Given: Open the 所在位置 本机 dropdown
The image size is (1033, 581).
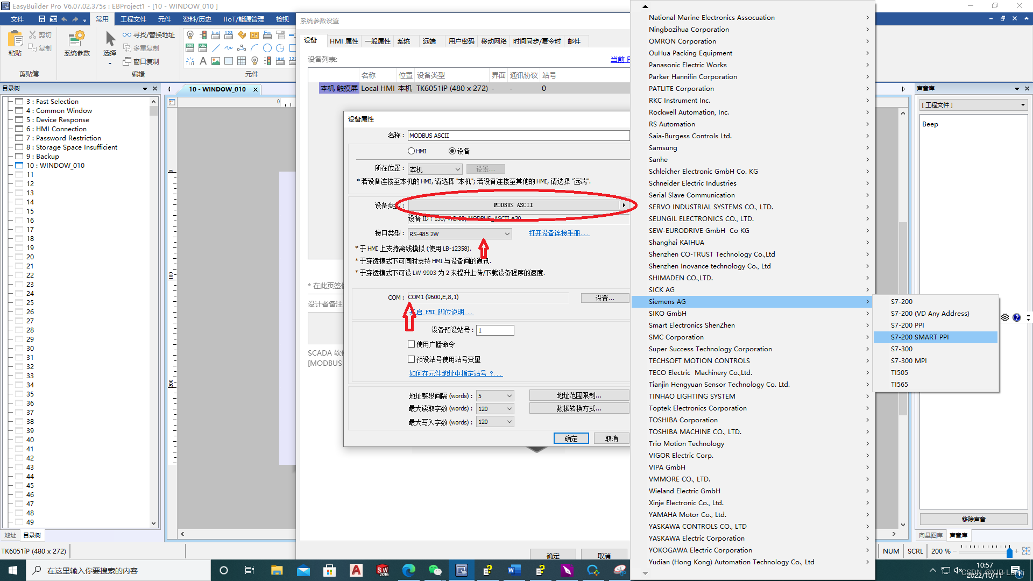Looking at the screenshot, I should pos(435,169).
